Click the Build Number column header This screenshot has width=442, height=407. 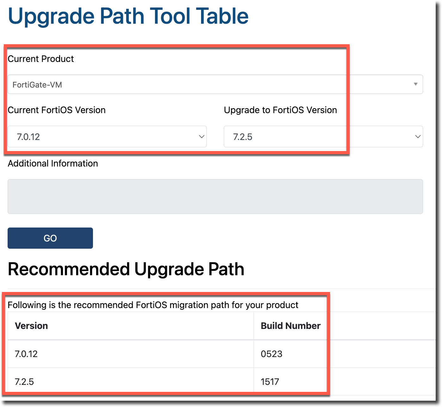[x=290, y=326]
